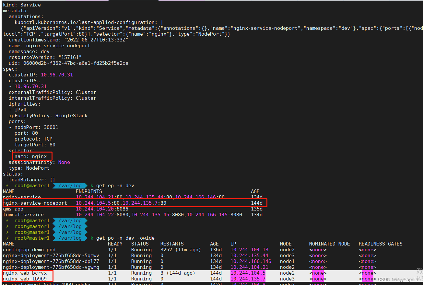Select the 'metadata:' line
The image size is (423, 285).
click(x=16, y=11)
